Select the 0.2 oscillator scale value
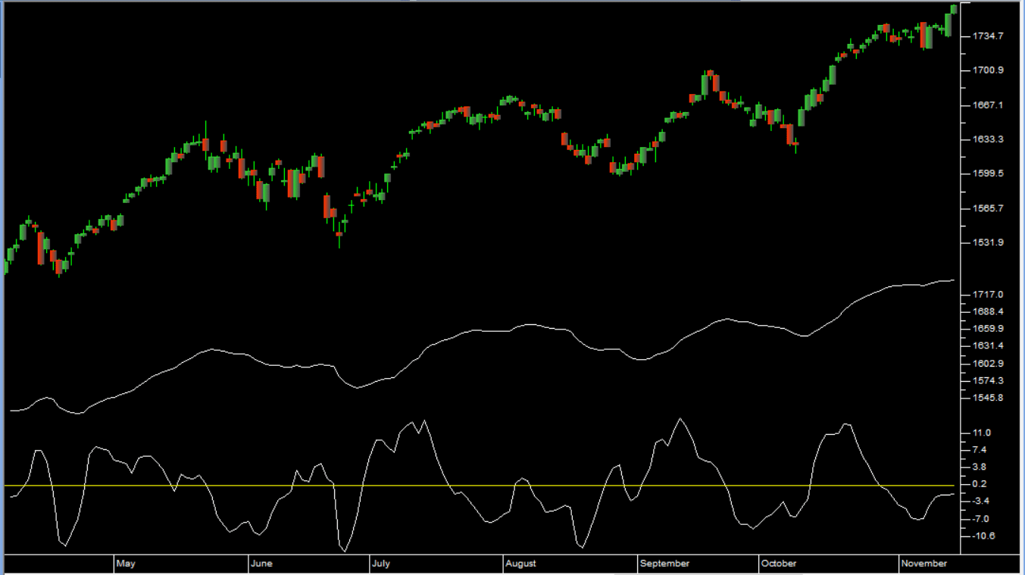1025x575 pixels. (980, 483)
